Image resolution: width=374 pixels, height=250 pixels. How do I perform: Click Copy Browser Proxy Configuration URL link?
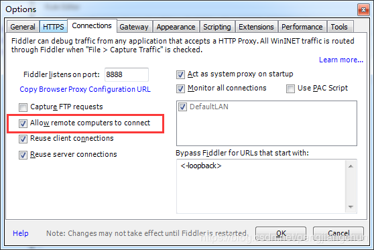coord(85,89)
